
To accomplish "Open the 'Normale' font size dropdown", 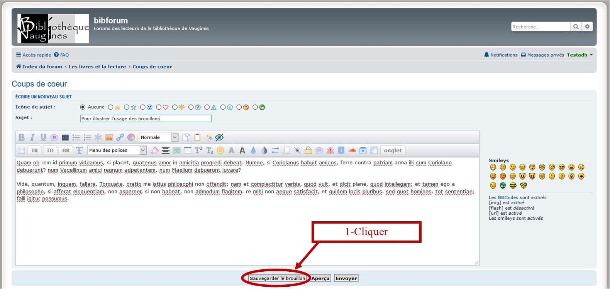I will pos(159,137).
